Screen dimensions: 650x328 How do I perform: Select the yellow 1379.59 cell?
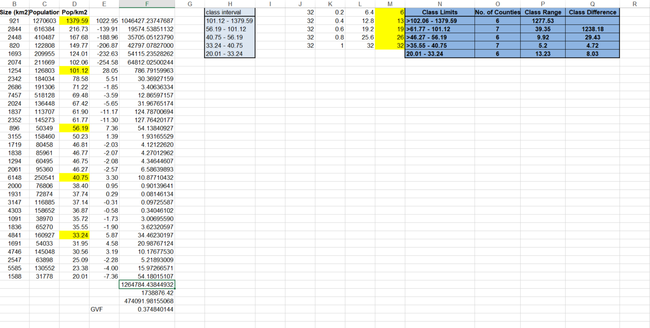[x=74, y=21]
